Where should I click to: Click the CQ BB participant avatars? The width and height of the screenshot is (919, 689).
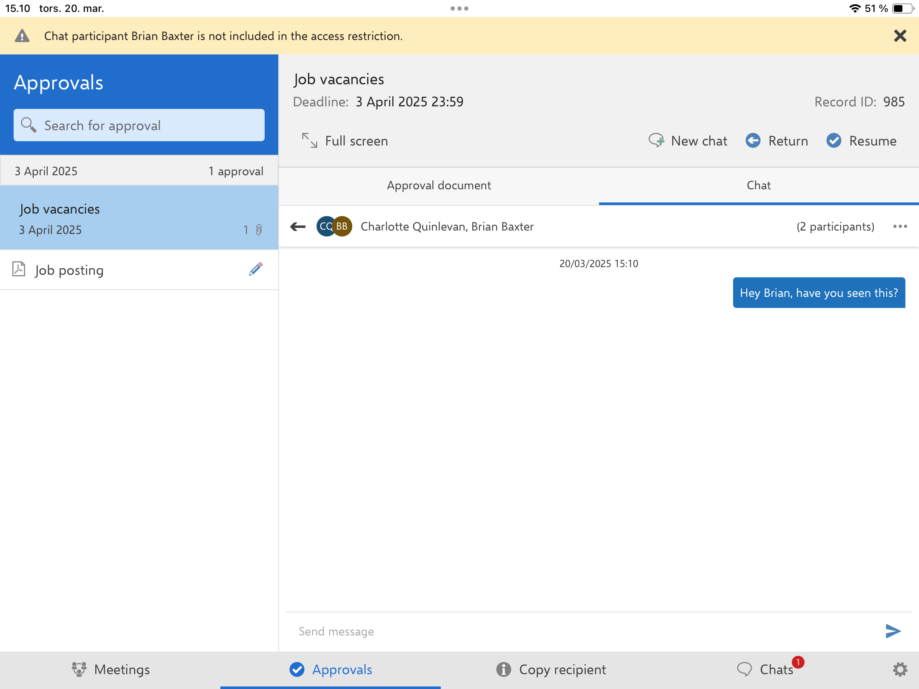(334, 227)
